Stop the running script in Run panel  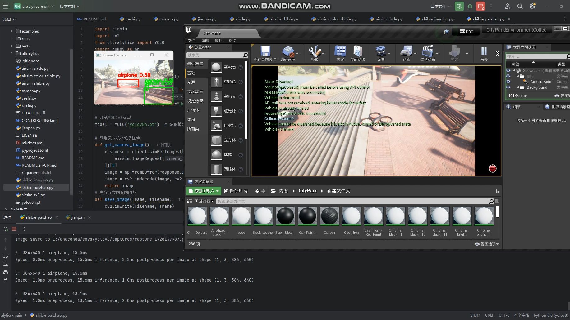coord(14,229)
